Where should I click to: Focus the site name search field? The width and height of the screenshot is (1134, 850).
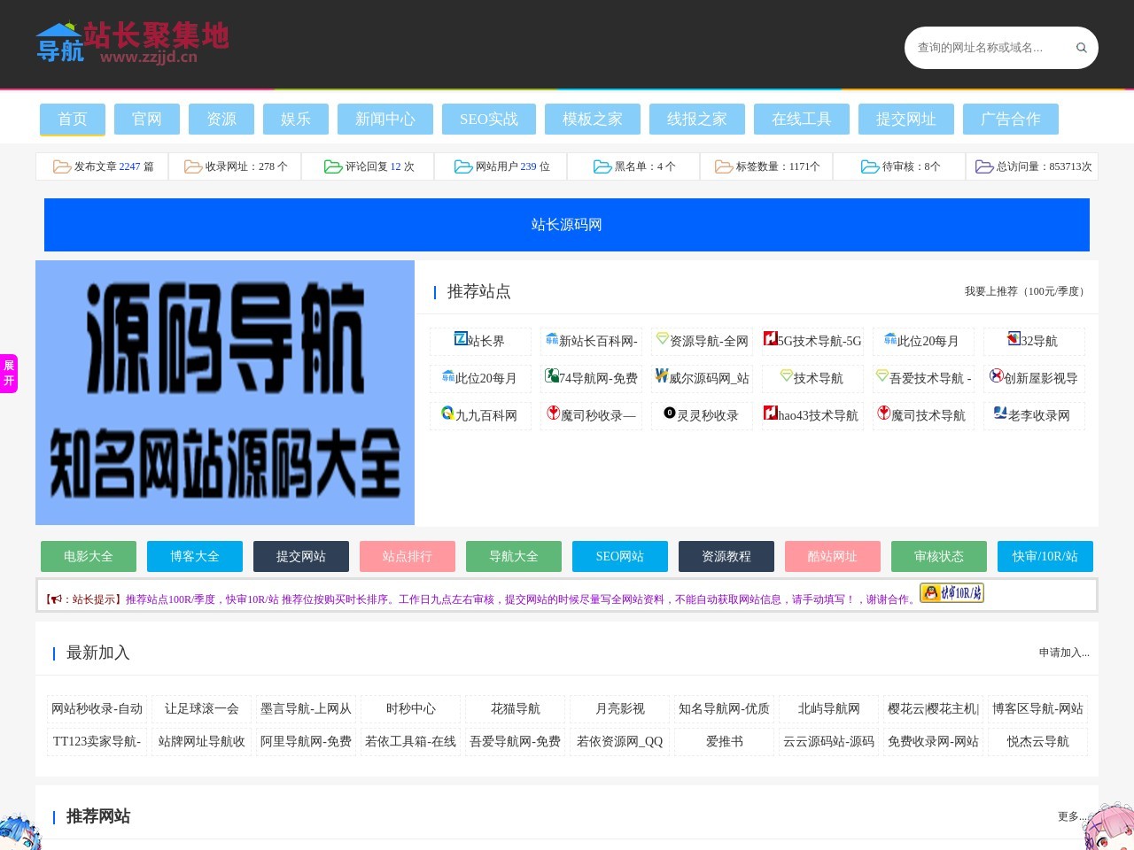click(988, 48)
